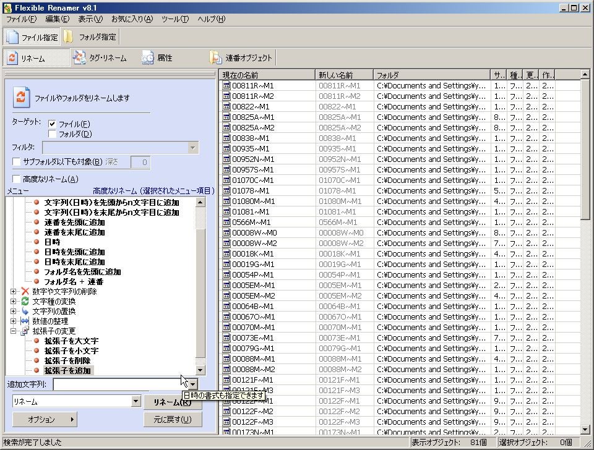Screen dimensions: 594x450
Task: Click the file icon of 00811R~M1
Action: (226, 86)
